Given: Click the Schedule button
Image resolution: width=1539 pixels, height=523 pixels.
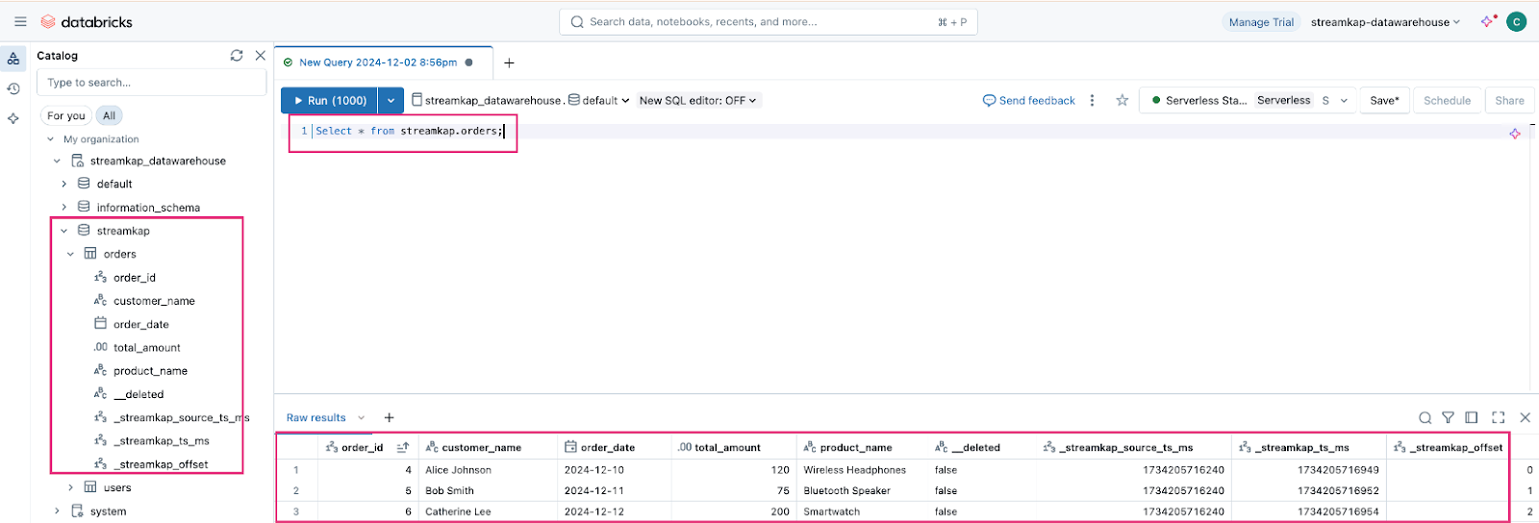Looking at the screenshot, I should (1447, 100).
